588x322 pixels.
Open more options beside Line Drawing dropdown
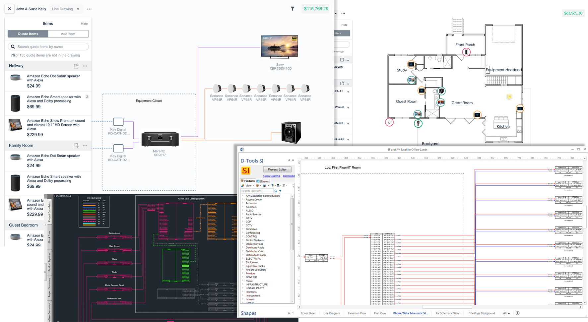click(x=89, y=9)
